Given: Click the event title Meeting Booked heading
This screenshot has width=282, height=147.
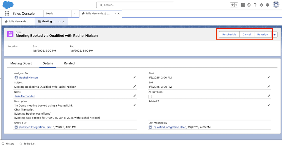Looking at the screenshot, I should click(x=57, y=36).
